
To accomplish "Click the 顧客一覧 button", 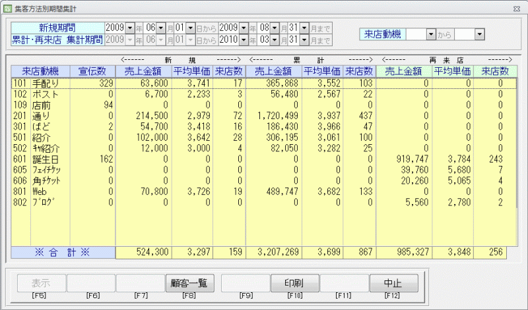I will 189,283.
